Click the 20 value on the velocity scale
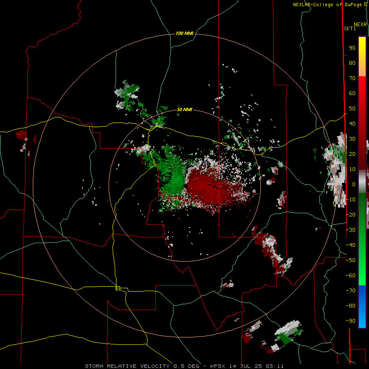Screen dimensions: 369x369 click(x=352, y=154)
